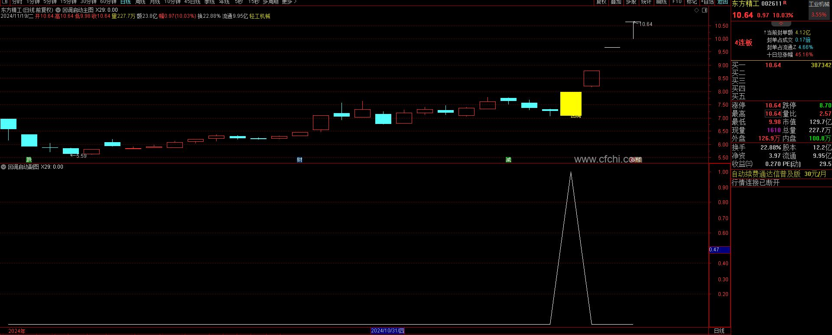Click the 跌 marker under the chart
This screenshot has width=832, height=335.
[x=29, y=160]
